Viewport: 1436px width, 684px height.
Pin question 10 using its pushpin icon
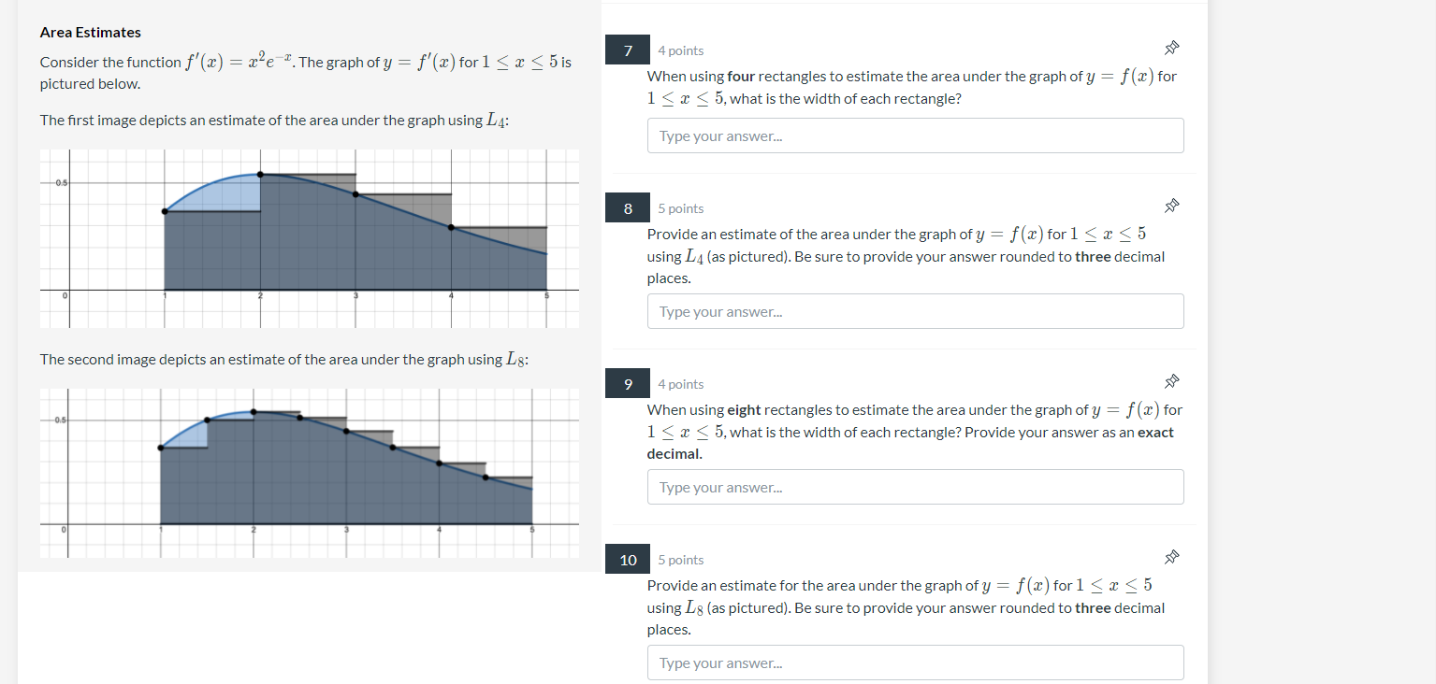(1172, 556)
